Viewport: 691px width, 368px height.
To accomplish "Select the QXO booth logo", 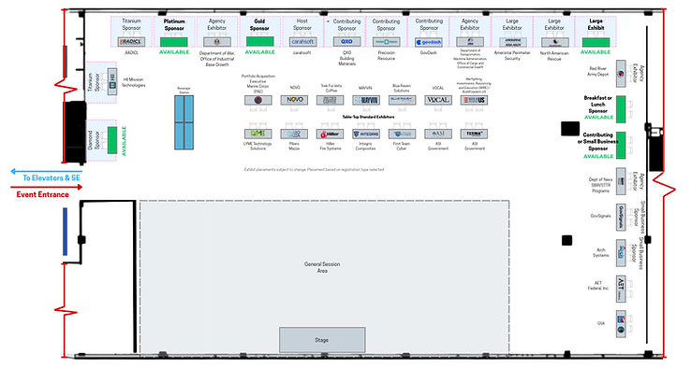I will pyautogui.click(x=346, y=42).
